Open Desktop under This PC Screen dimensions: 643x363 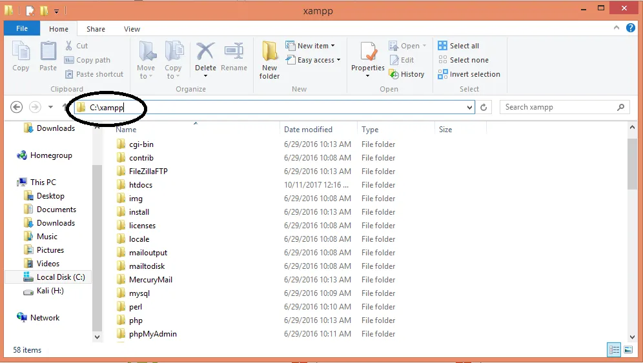coord(45,196)
